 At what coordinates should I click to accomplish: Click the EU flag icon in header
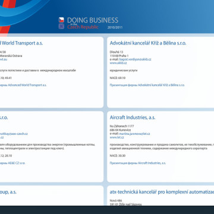tap(61, 26)
